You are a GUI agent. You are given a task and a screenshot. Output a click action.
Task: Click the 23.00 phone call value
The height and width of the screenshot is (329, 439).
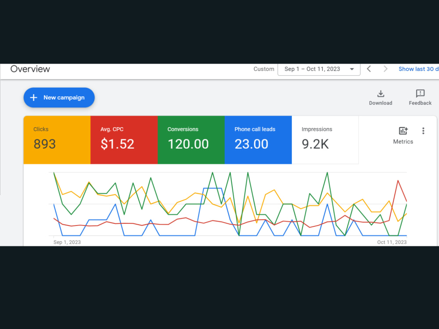pyautogui.click(x=252, y=144)
